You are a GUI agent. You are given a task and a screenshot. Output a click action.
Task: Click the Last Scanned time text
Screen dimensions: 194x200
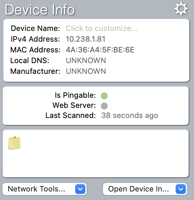coord(130,116)
